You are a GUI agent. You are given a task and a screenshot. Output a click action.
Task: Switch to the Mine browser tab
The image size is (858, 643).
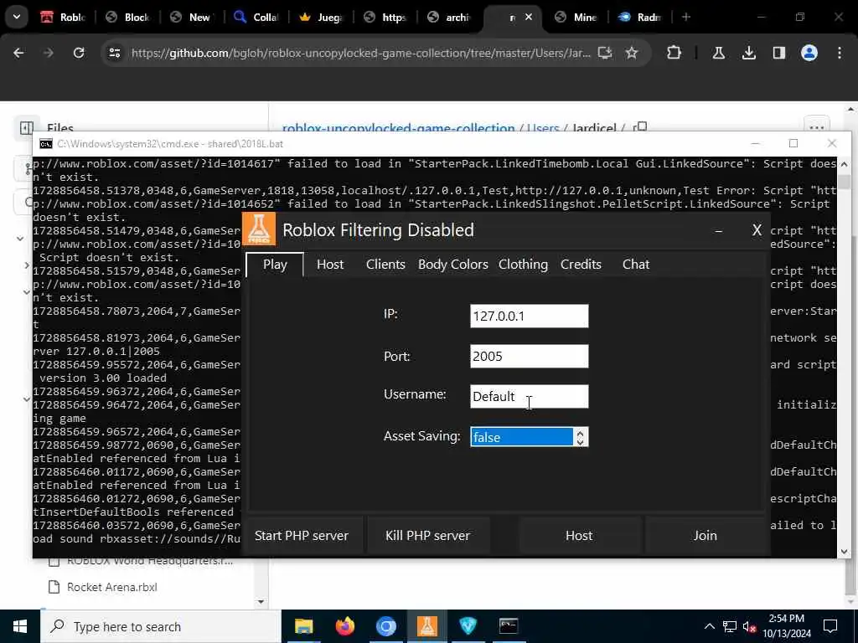tap(576, 17)
